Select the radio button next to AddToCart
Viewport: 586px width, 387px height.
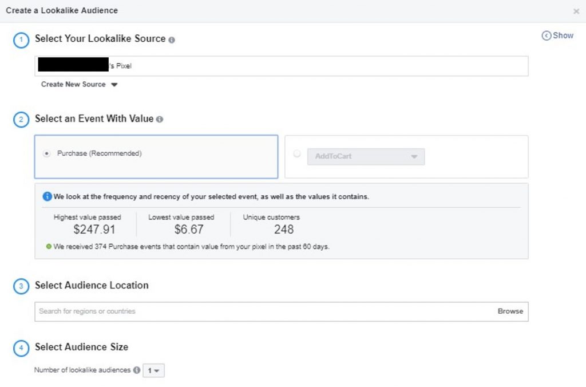[297, 153]
